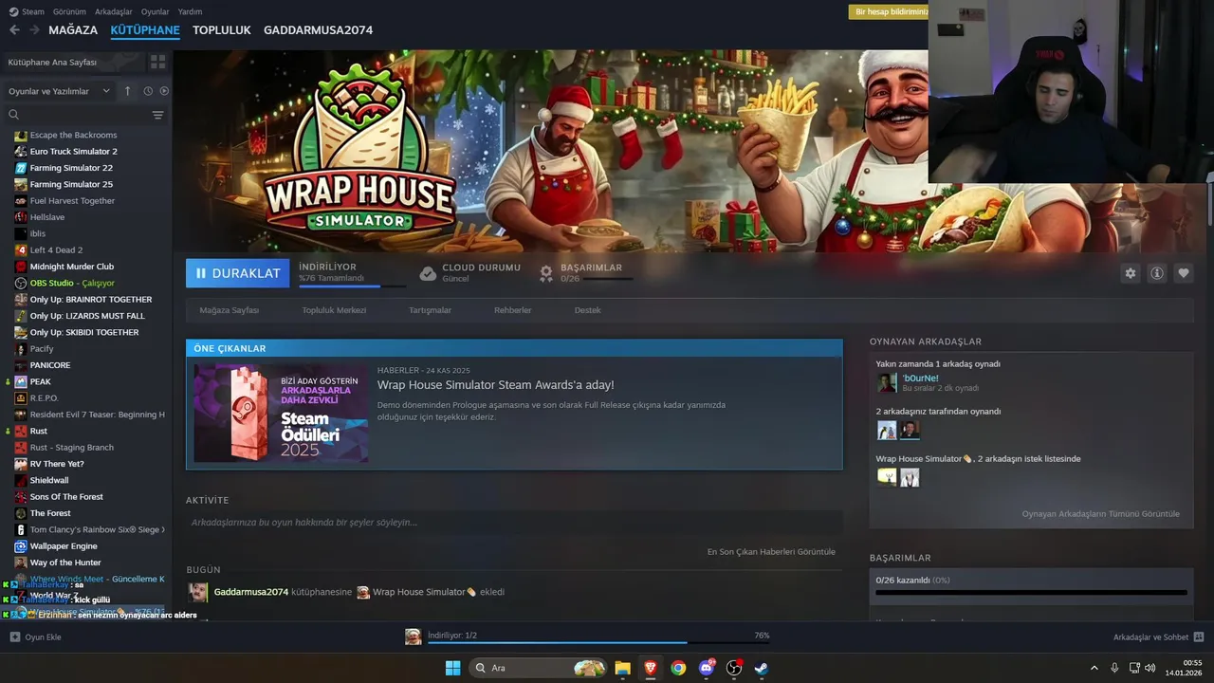
Task: Click 'b0urNe! friend avatar
Action: 887,382
